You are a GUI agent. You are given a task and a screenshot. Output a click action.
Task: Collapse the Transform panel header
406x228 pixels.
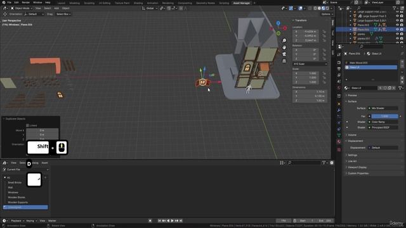click(x=300, y=20)
